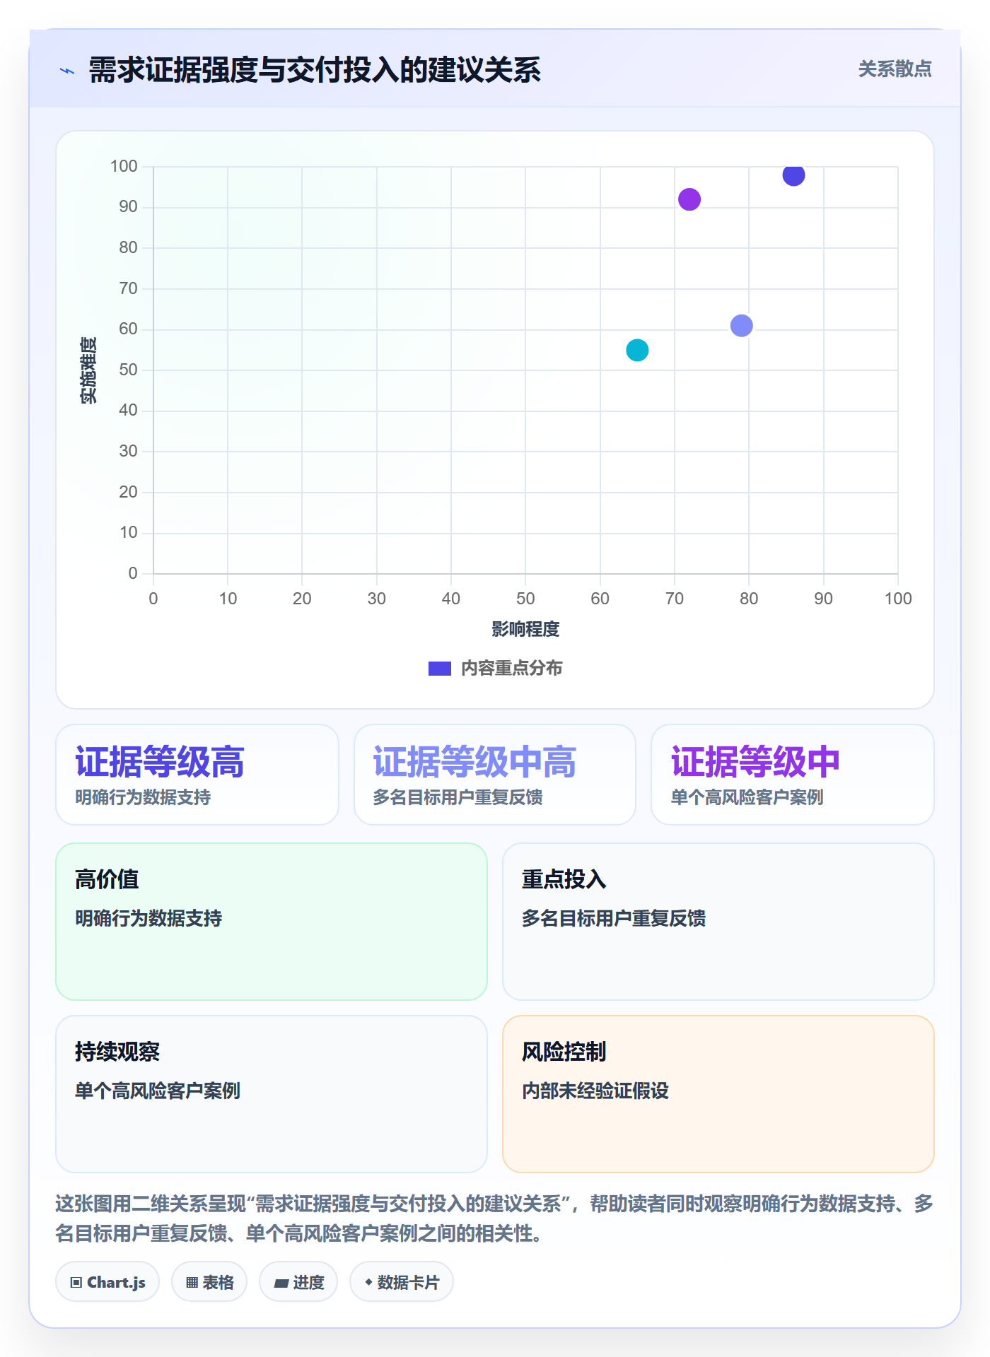Click the 内部未经验证假设 text in 风险控制
This screenshot has height=1357, width=990.
[595, 1091]
